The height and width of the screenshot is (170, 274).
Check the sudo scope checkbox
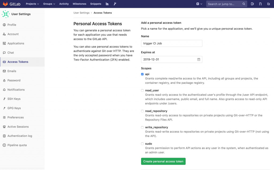(x=142, y=144)
